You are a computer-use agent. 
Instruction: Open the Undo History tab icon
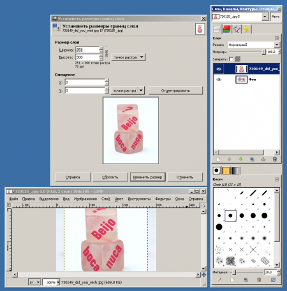246,29
